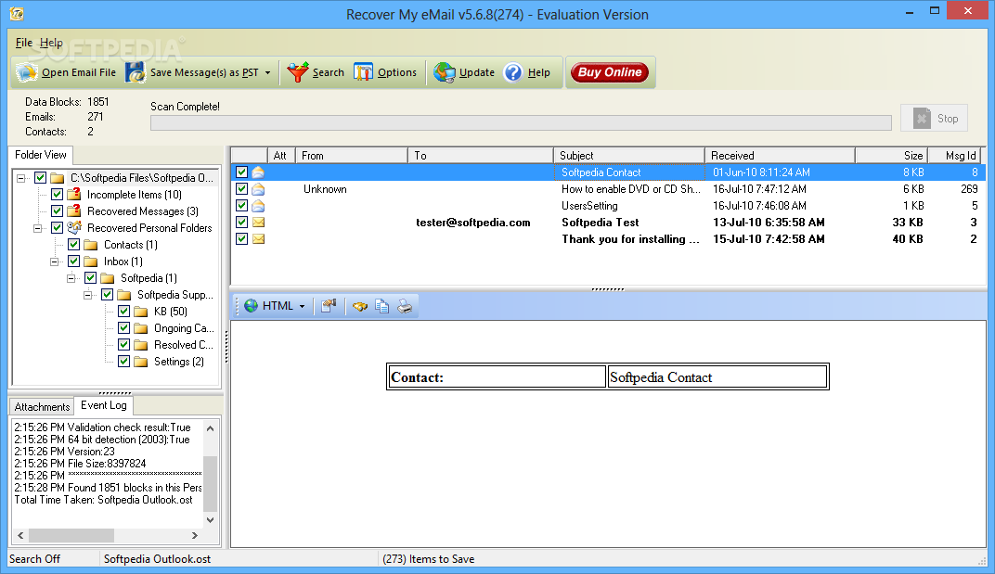Screen dimensions: 995x574
Task: Click the Contacts folder icon in tree
Action: tap(91, 245)
